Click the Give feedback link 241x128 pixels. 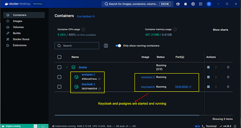[x=86, y=16]
